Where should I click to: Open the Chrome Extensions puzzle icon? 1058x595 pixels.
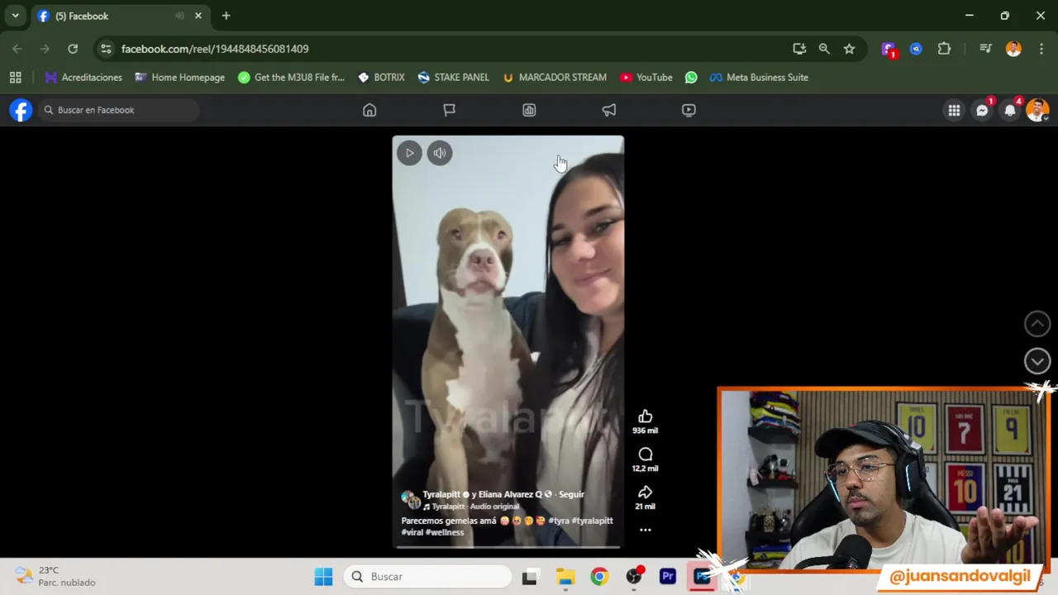pos(944,49)
